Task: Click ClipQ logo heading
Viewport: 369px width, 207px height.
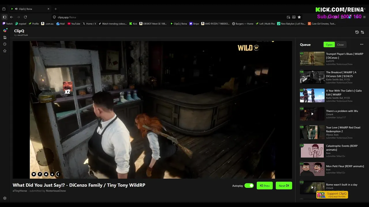Action: click(x=19, y=31)
